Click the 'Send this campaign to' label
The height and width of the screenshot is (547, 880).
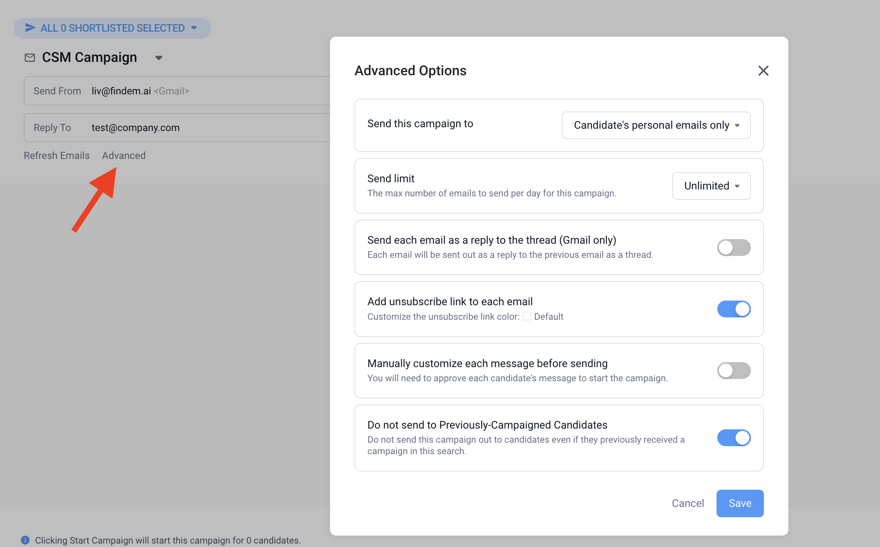[x=420, y=124]
